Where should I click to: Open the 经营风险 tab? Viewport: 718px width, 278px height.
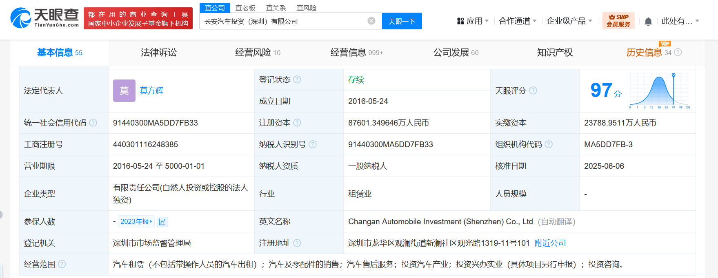(x=257, y=53)
